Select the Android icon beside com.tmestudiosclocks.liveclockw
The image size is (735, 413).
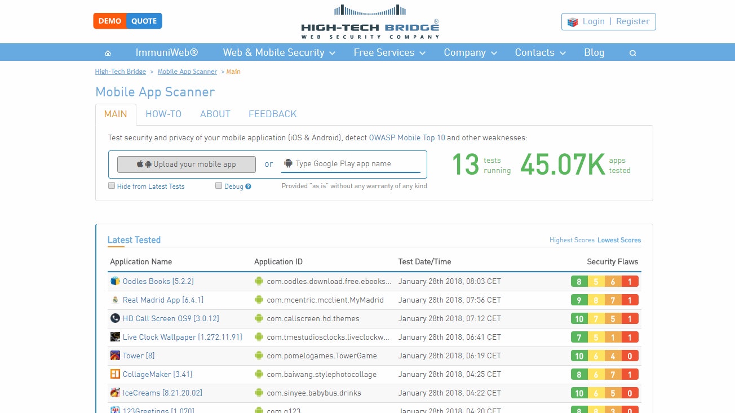point(259,337)
